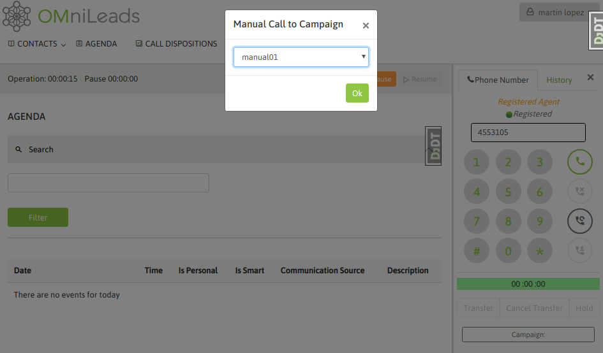
Task: Dial digit 5 on keypad
Action: (x=508, y=192)
